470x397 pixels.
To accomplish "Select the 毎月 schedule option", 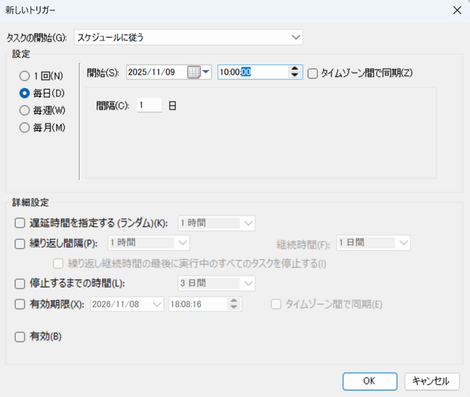I will click(24, 128).
